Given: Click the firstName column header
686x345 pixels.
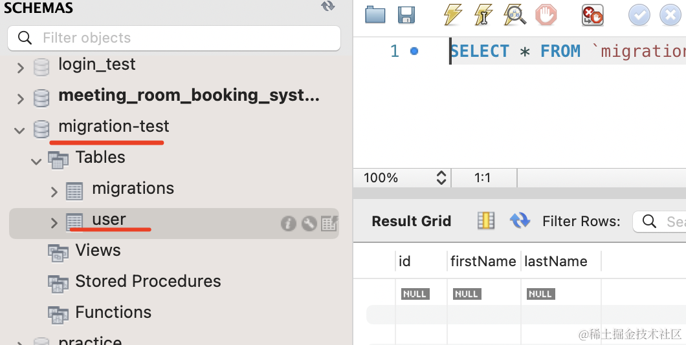Looking at the screenshot, I should (x=483, y=262).
